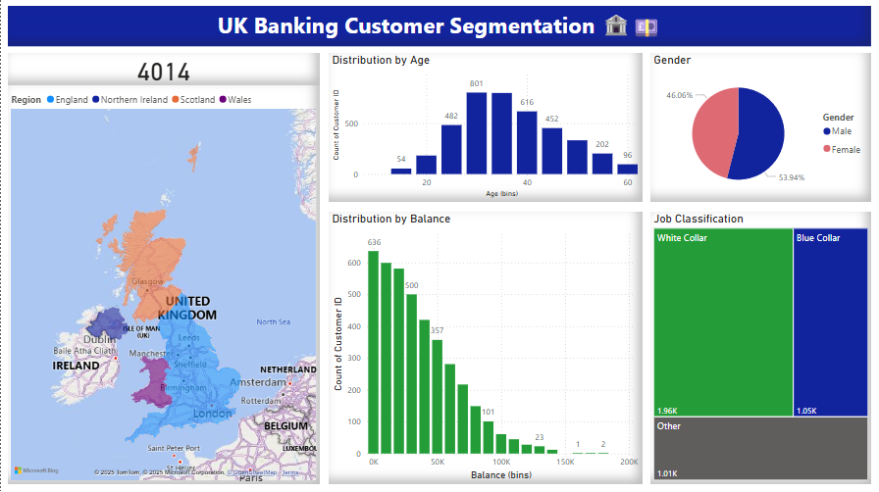Select the balance bar labeled 357
879x492 pixels.
(x=438, y=397)
